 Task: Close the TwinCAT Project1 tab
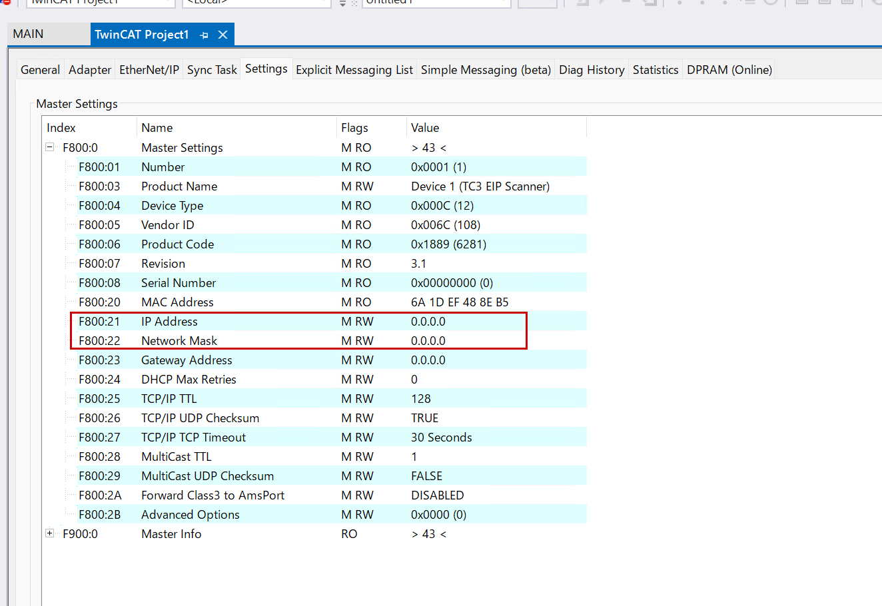pos(223,35)
